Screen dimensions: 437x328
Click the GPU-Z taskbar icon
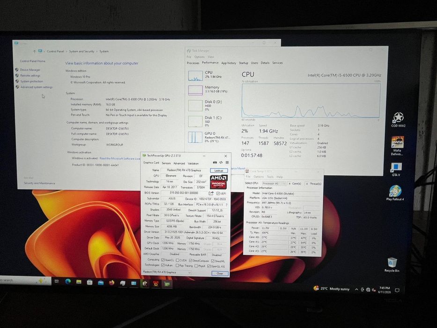tap(167, 284)
